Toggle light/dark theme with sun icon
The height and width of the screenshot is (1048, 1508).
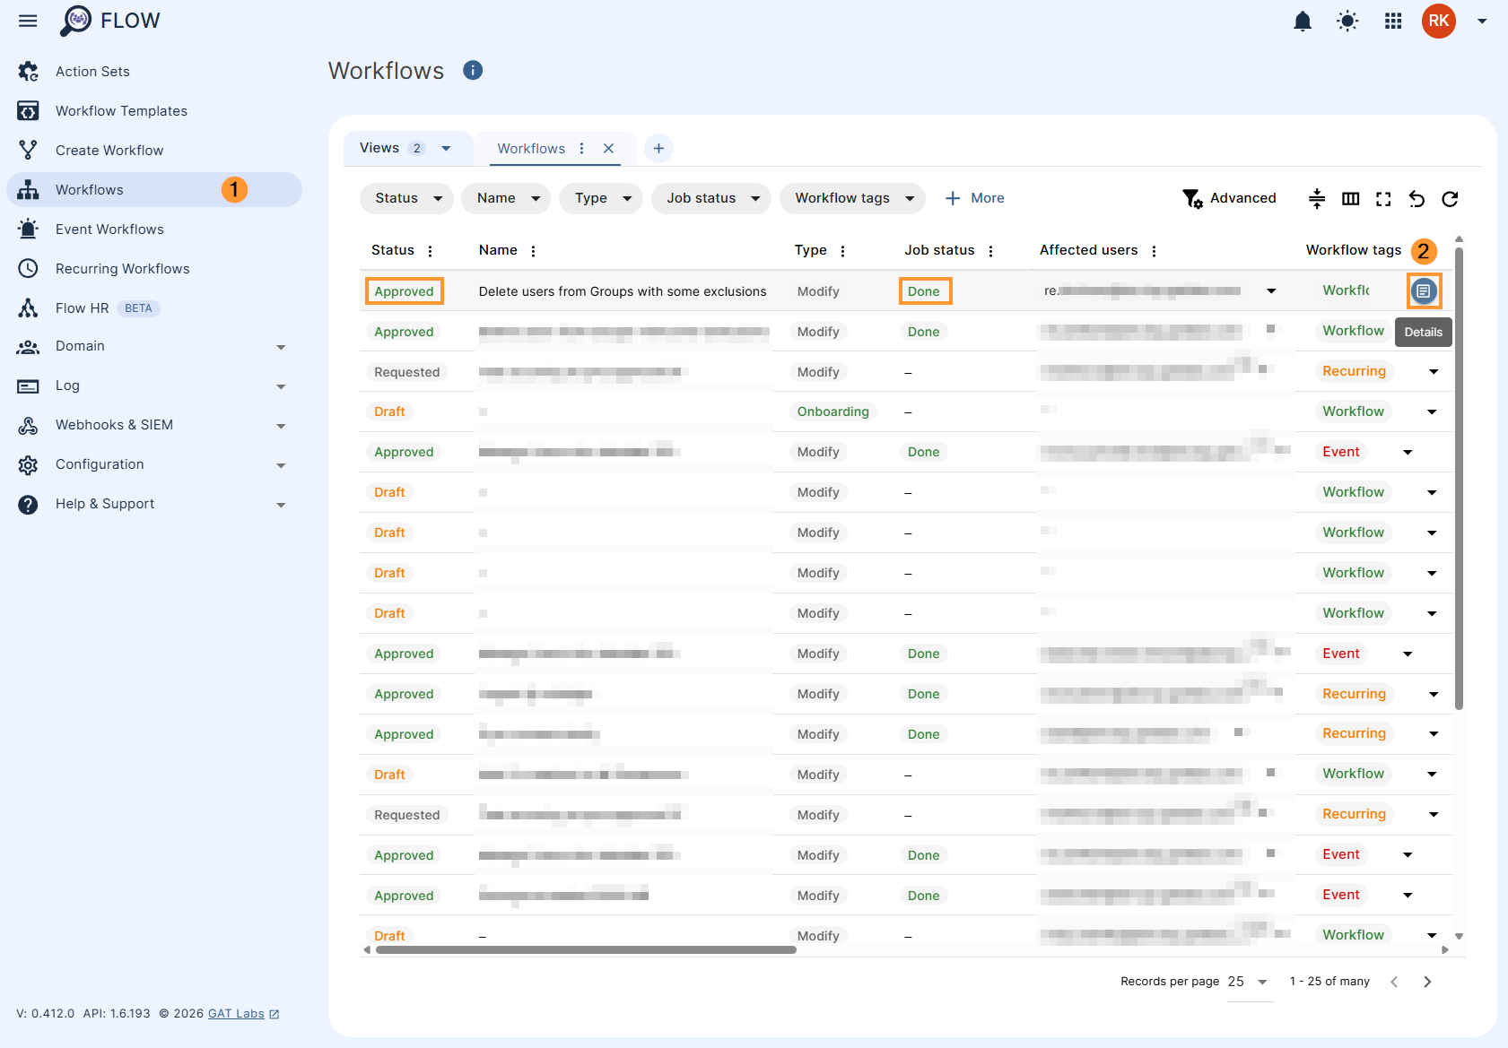[1347, 21]
